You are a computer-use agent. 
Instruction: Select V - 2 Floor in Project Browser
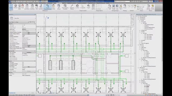pos(147,88)
